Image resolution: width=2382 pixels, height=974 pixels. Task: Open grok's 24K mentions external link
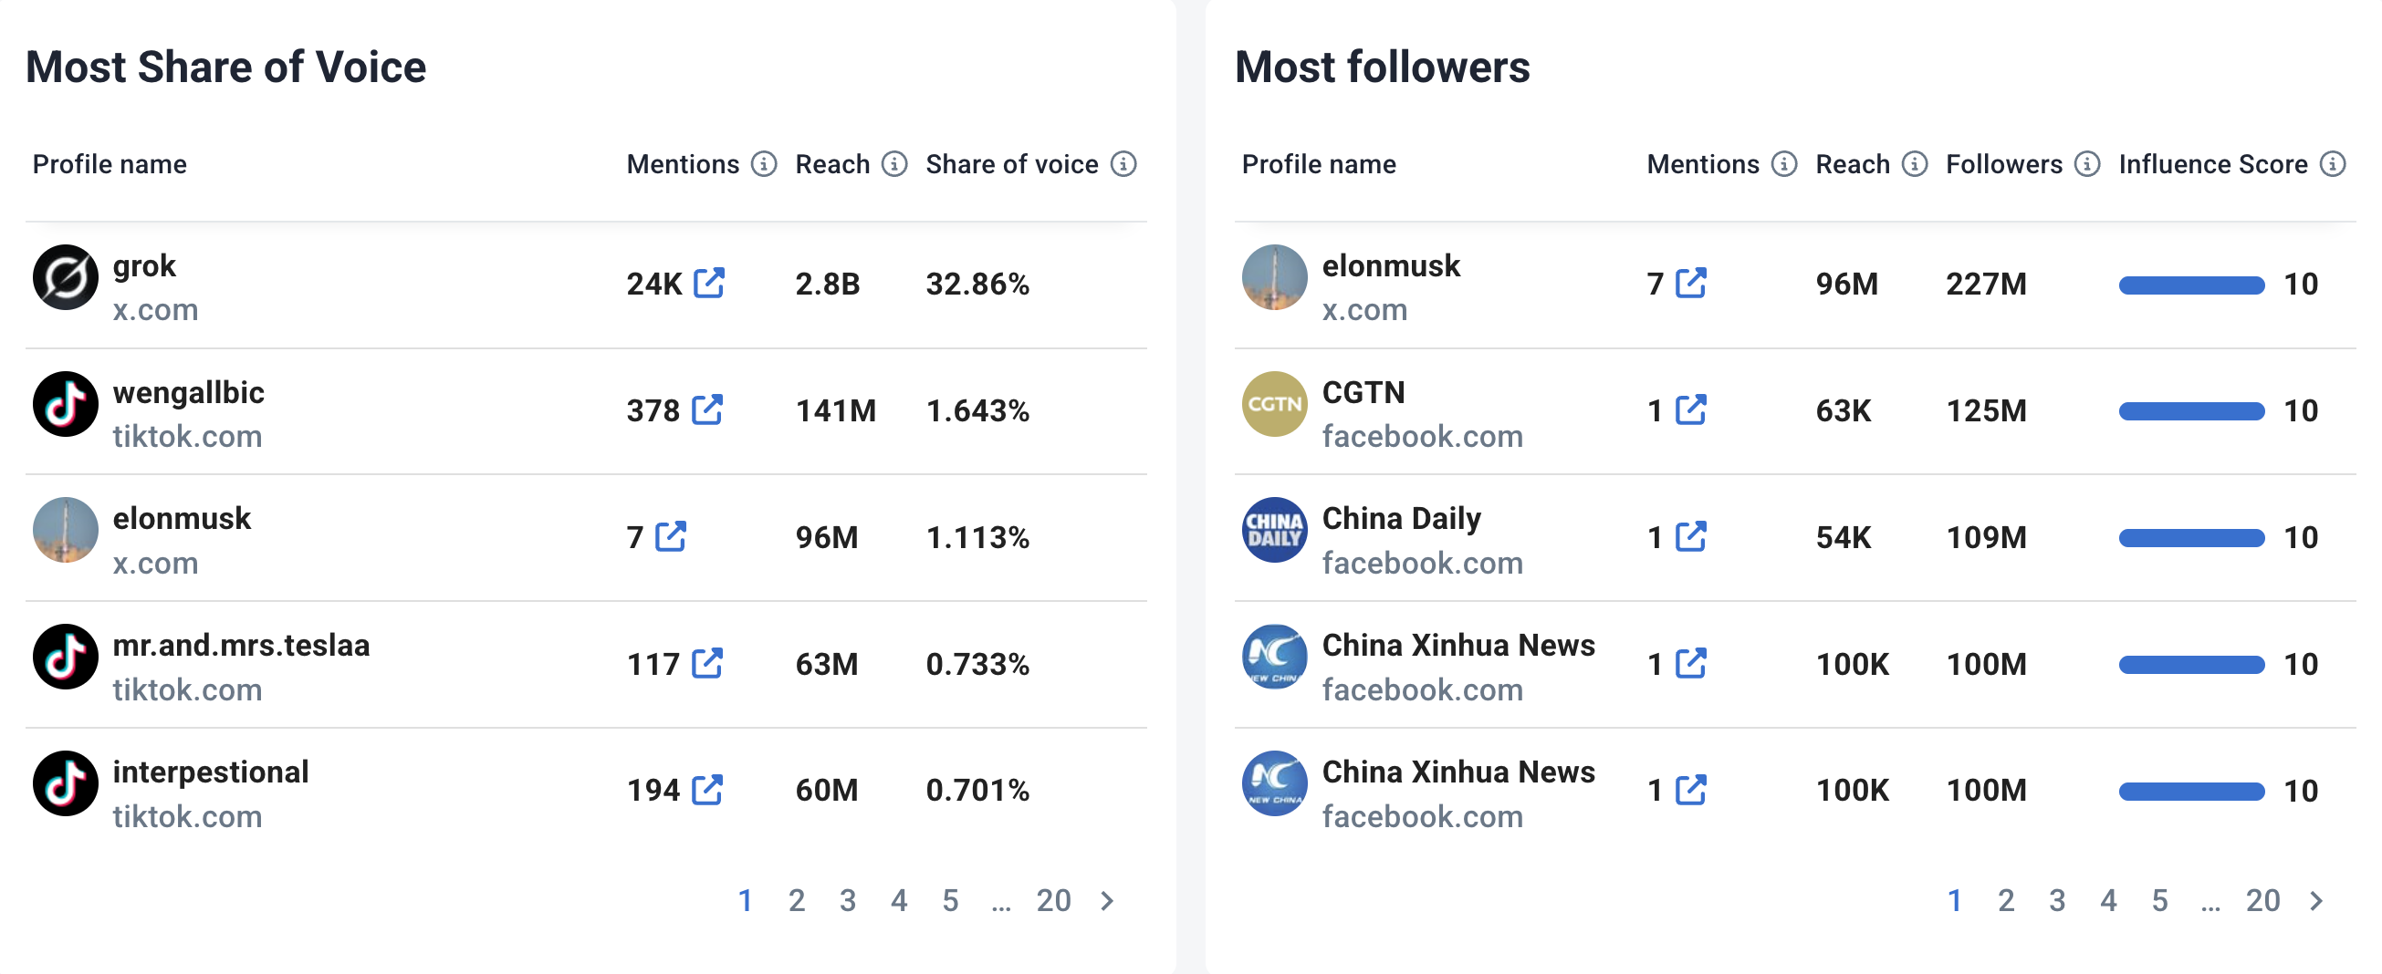708,284
